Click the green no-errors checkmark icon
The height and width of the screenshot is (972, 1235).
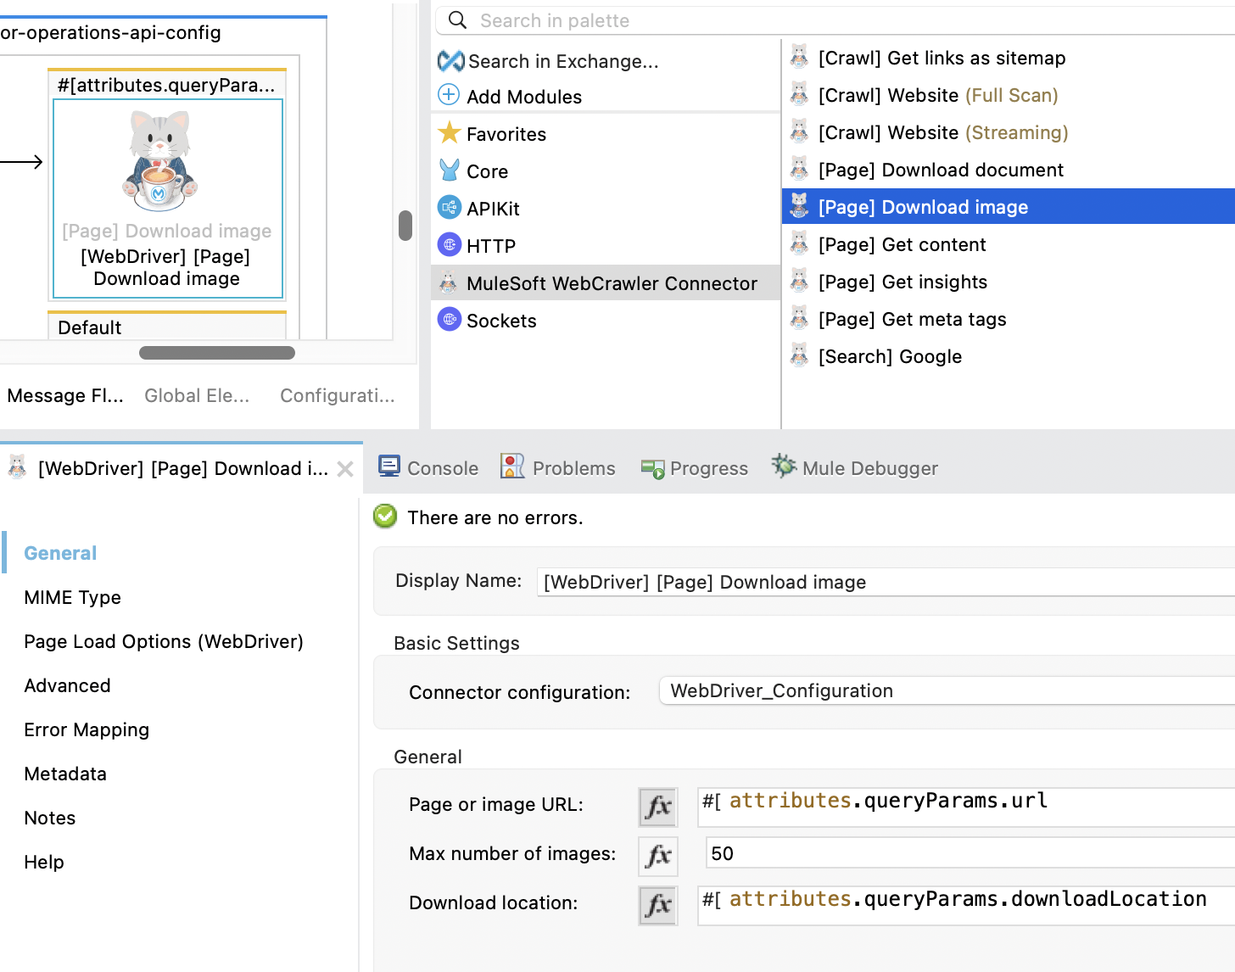[x=385, y=516]
